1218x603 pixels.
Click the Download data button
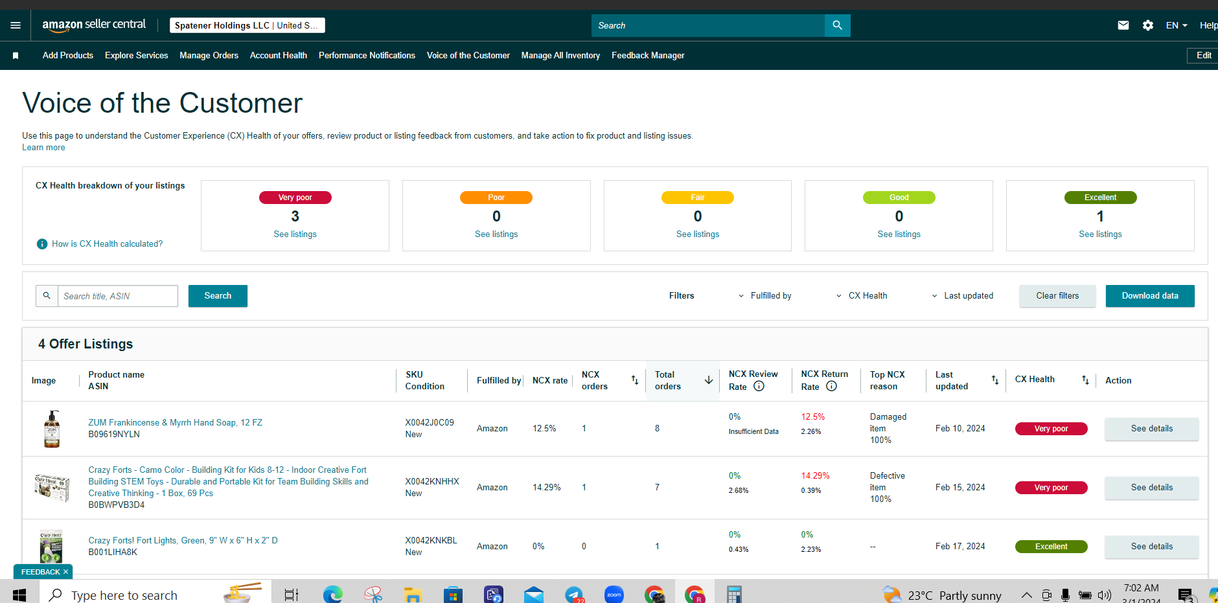(x=1150, y=296)
